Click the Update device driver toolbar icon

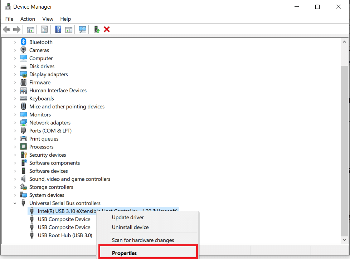pyautogui.click(x=97, y=29)
